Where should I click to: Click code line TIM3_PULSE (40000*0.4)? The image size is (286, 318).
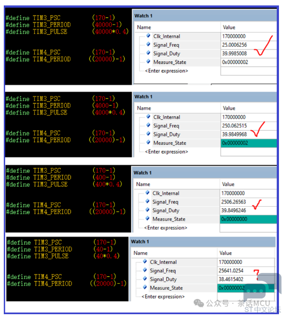(x=67, y=31)
